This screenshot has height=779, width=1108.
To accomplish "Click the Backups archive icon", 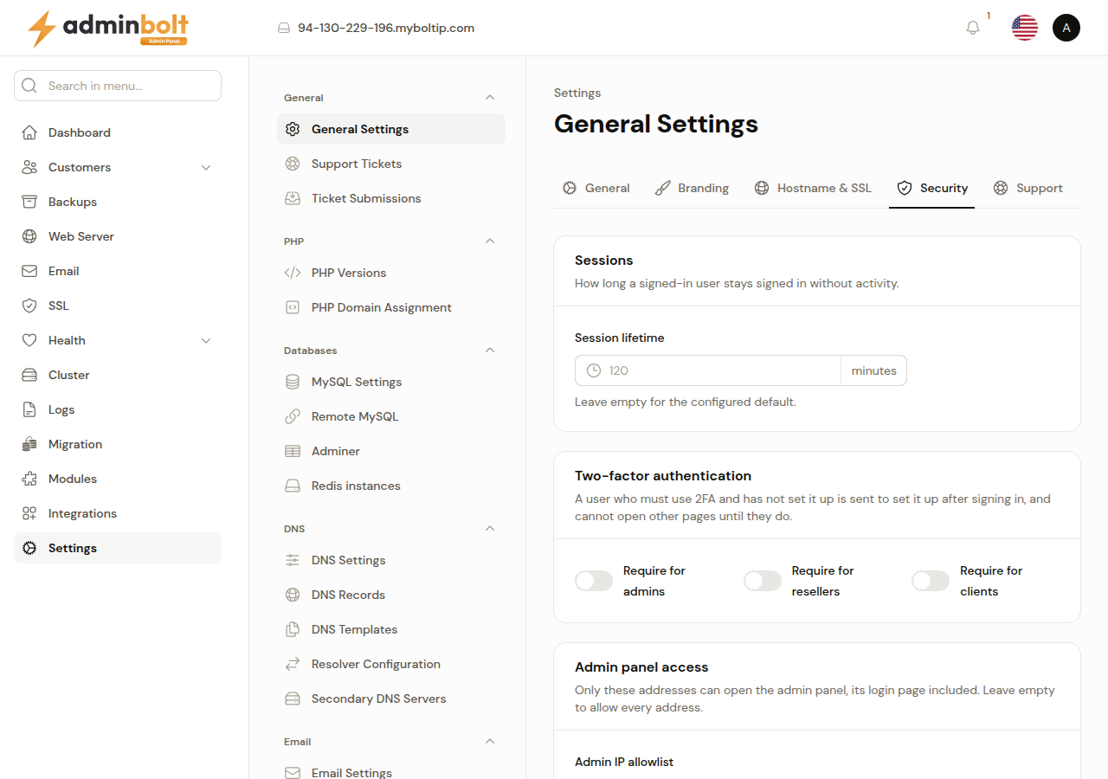I will point(29,202).
